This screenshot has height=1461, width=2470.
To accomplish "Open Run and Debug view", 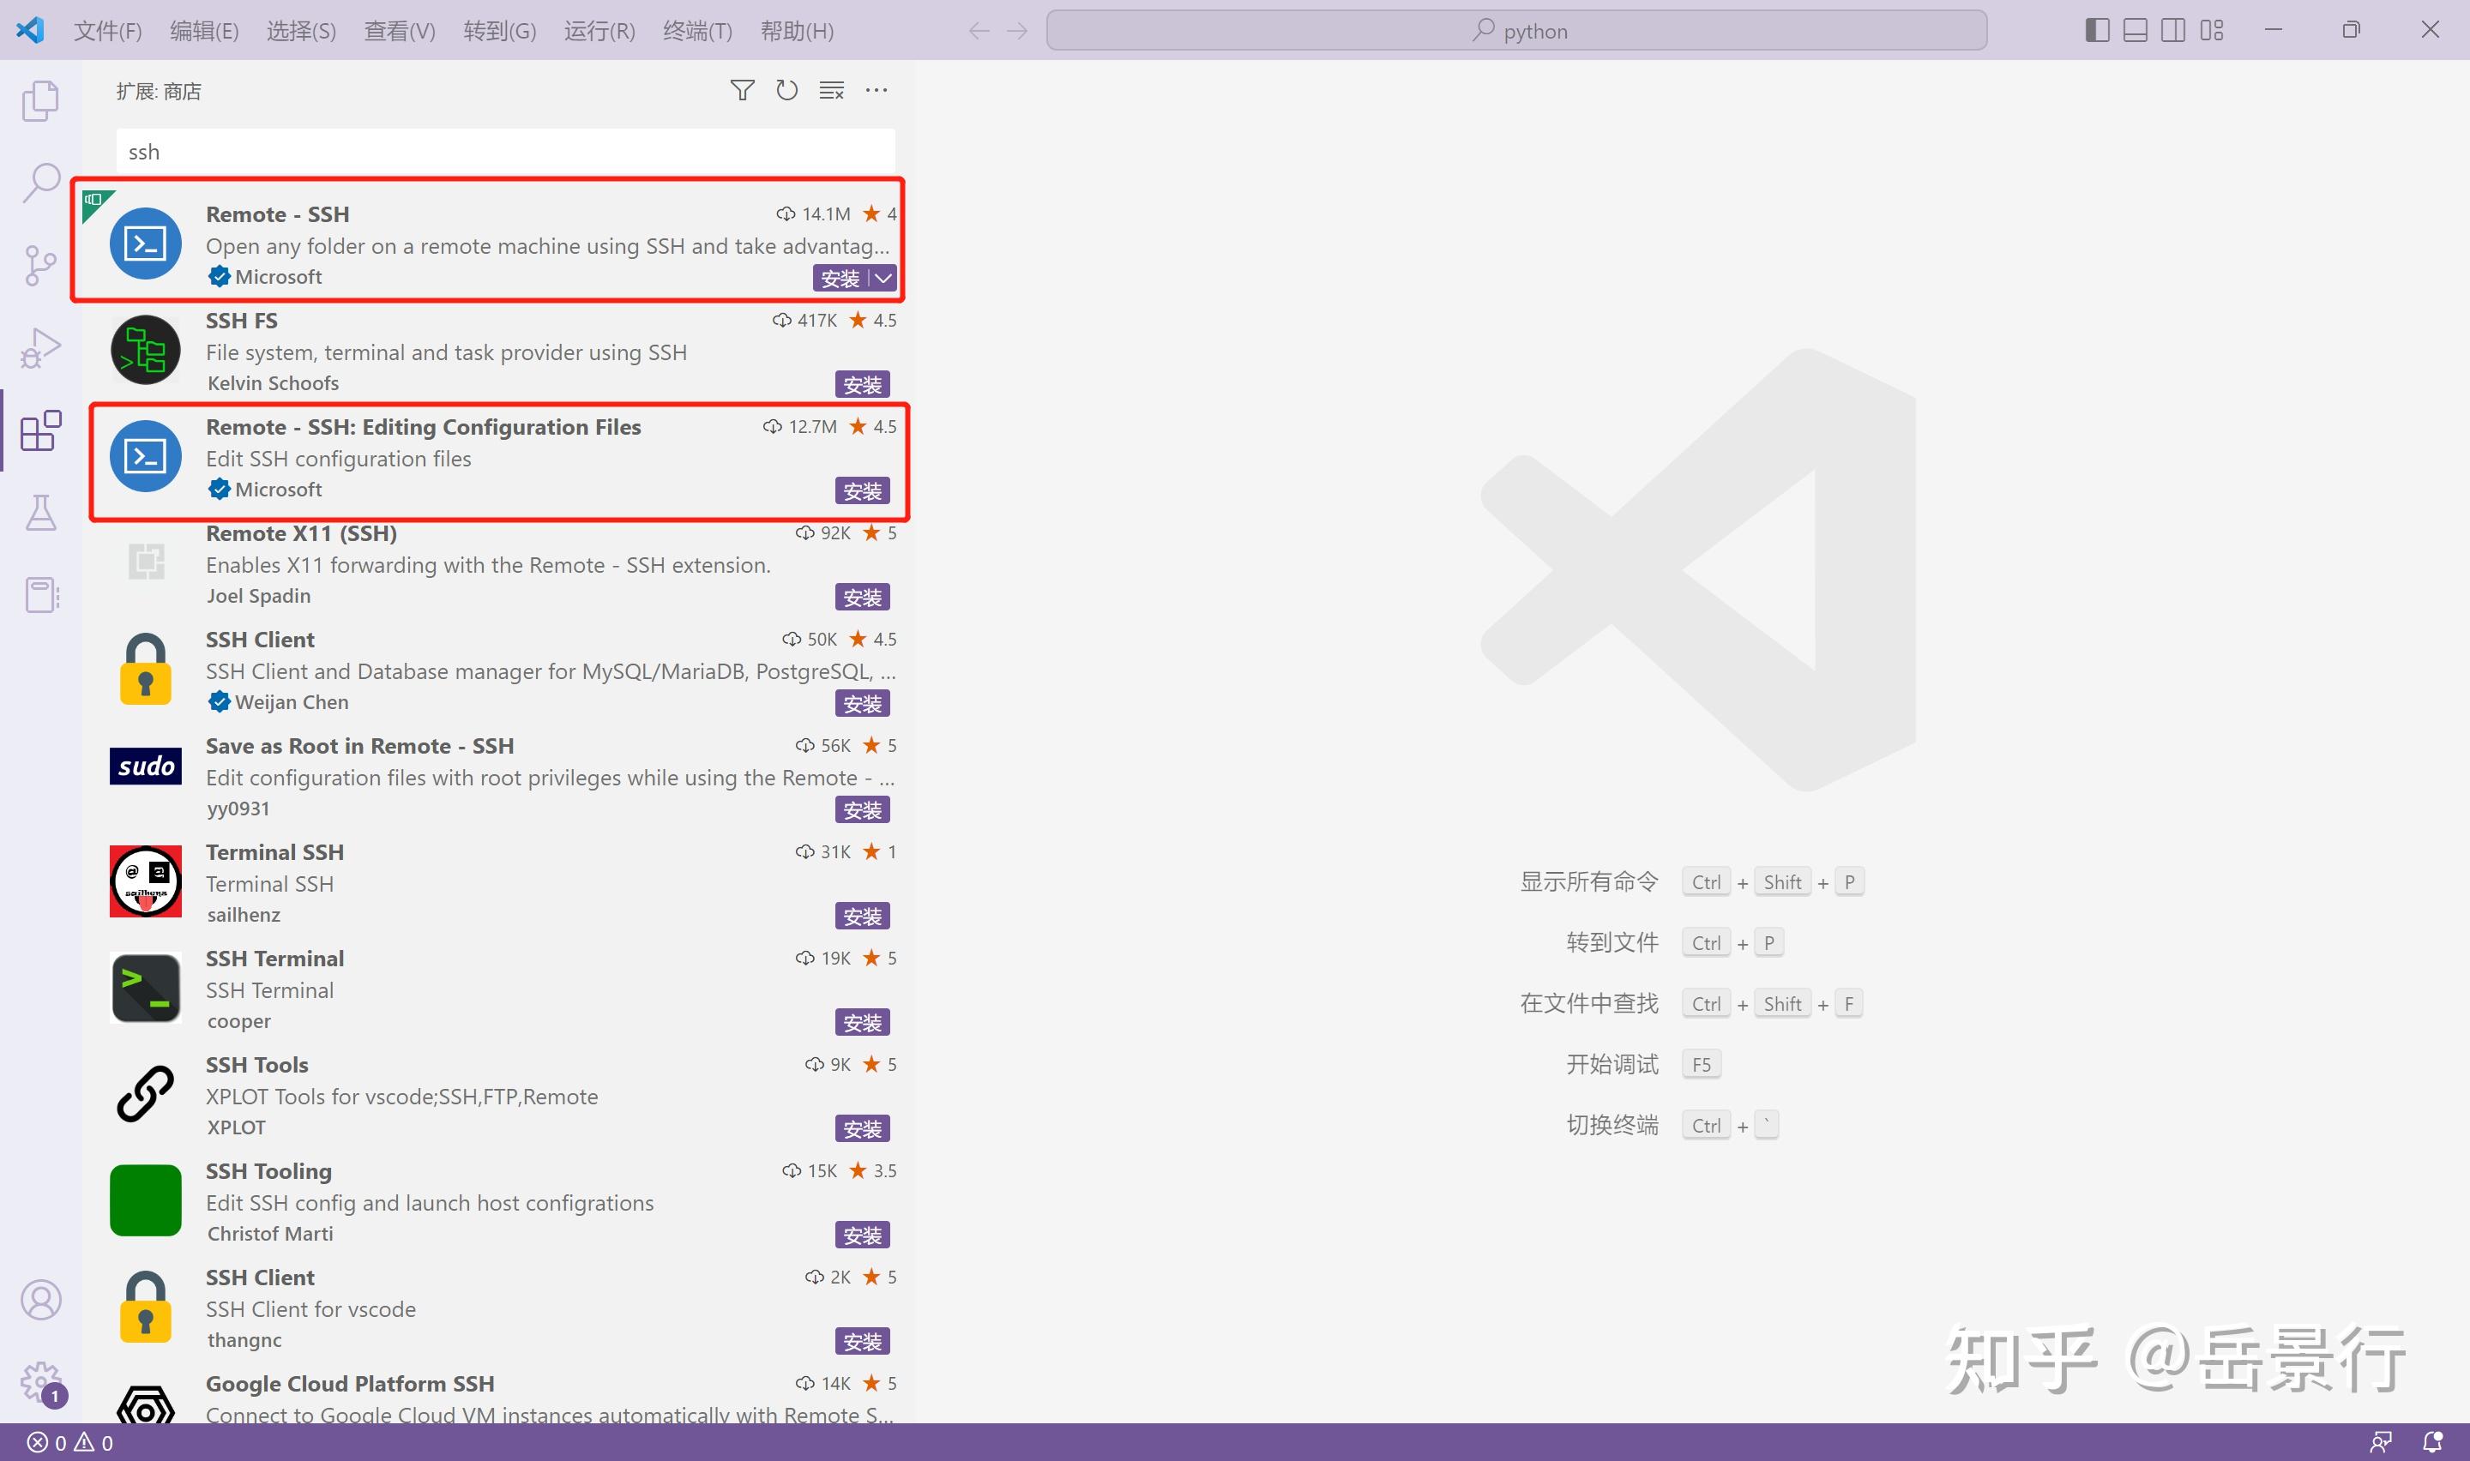I will tap(40, 348).
